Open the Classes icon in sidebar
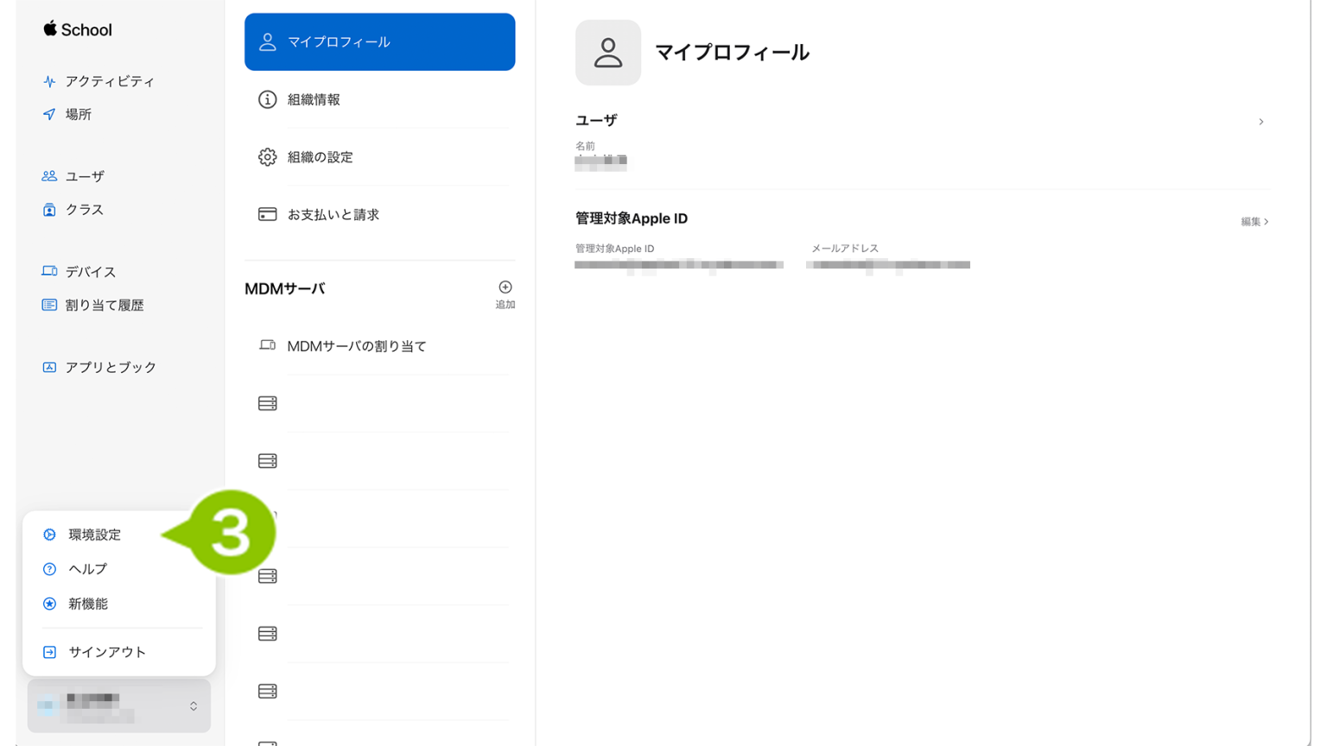1327x746 pixels. (x=49, y=210)
